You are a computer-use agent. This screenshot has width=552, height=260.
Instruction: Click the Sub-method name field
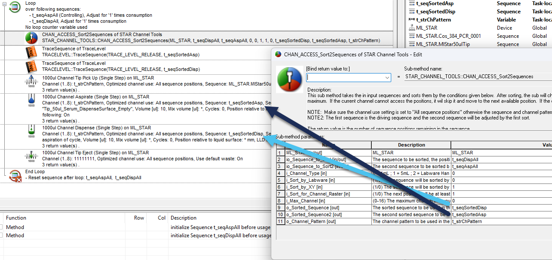tap(477, 76)
